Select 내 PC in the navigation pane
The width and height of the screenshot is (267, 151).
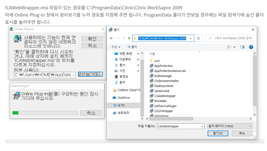123,105
